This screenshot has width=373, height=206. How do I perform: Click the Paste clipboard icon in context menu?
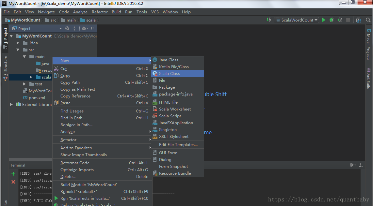tap(56, 103)
